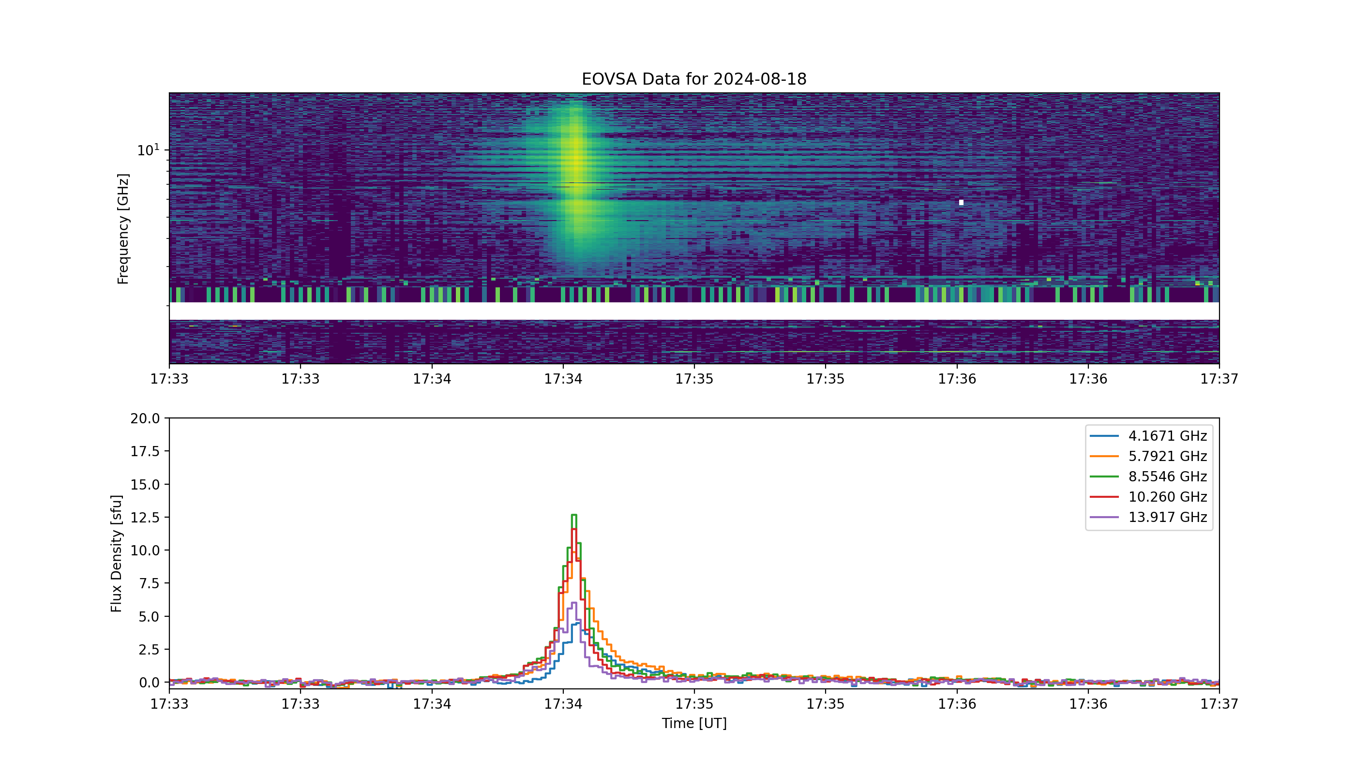Click the blue legend line sample for 4.1671 GHz
Image resolution: width=1355 pixels, height=774 pixels.
[x=1104, y=436]
